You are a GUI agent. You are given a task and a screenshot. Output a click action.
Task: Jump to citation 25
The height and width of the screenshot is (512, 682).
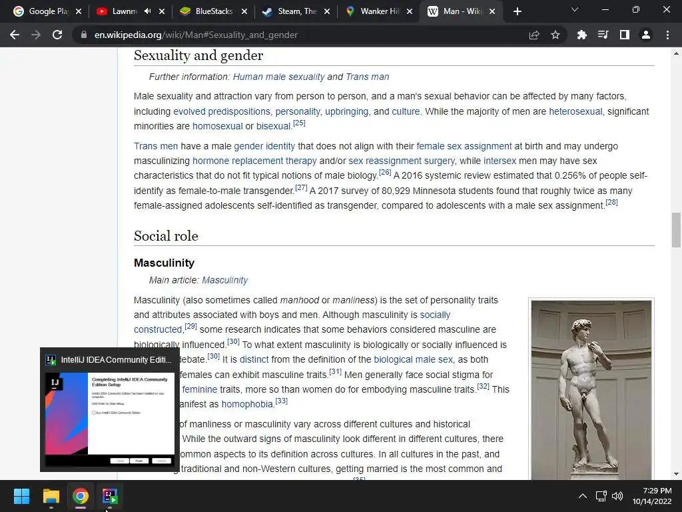pos(299,123)
